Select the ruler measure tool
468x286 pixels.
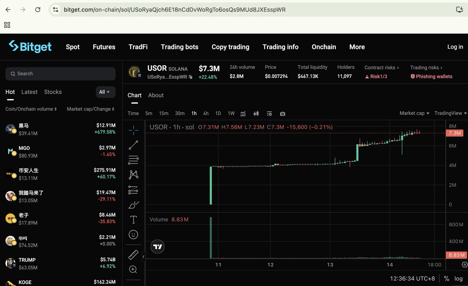click(x=133, y=255)
